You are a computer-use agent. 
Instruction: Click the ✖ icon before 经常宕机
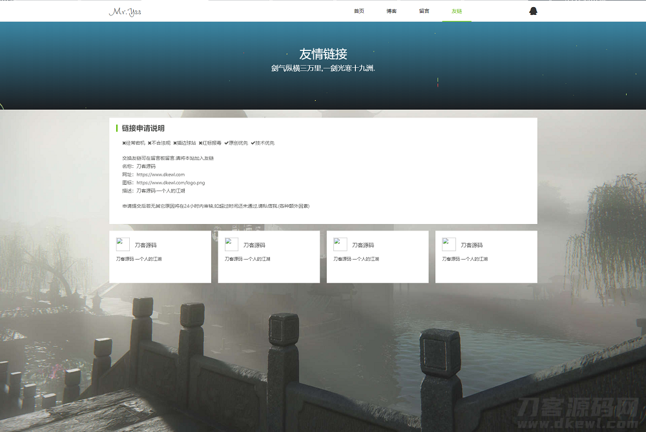pyautogui.click(x=124, y=143)
